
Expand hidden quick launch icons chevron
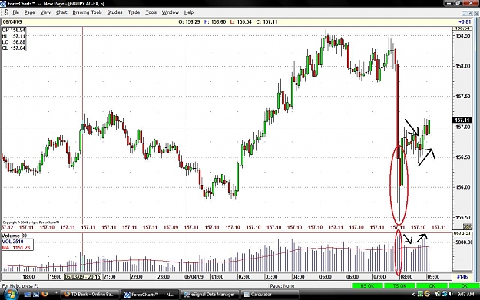(56, 293)
